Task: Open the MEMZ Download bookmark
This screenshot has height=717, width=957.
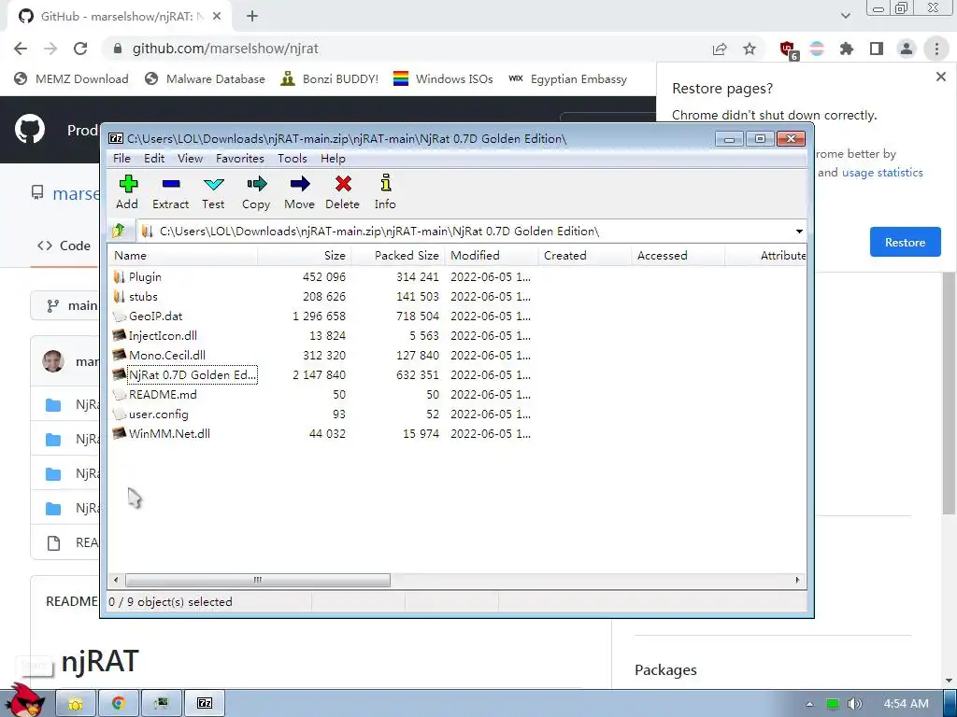Action: point(71,78)
